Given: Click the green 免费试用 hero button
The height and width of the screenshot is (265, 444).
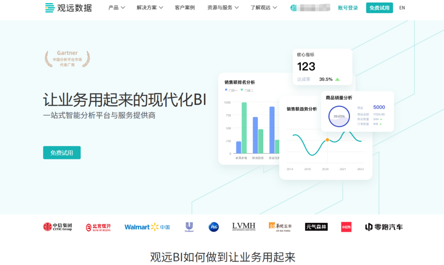Looking at the screenshot, I should coord(62,153).
